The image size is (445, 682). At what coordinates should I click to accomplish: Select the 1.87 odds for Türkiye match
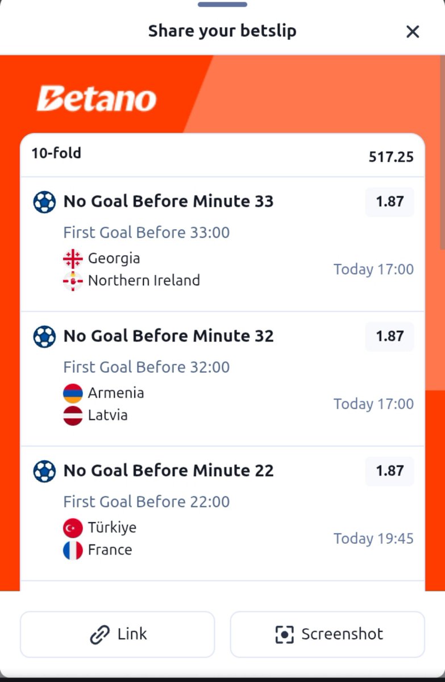(390, 471)
